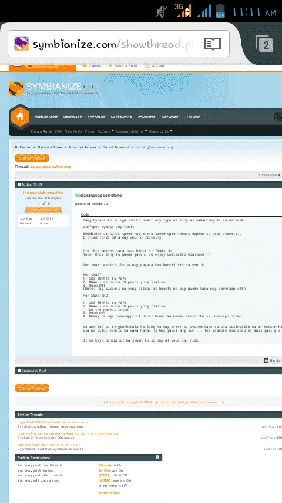Go to previous thread Pano po bubuhayin

(x=129, y=402)
